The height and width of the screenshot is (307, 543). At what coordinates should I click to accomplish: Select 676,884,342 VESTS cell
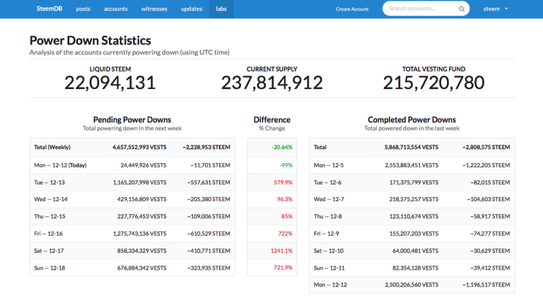click(x=141, y=268)
